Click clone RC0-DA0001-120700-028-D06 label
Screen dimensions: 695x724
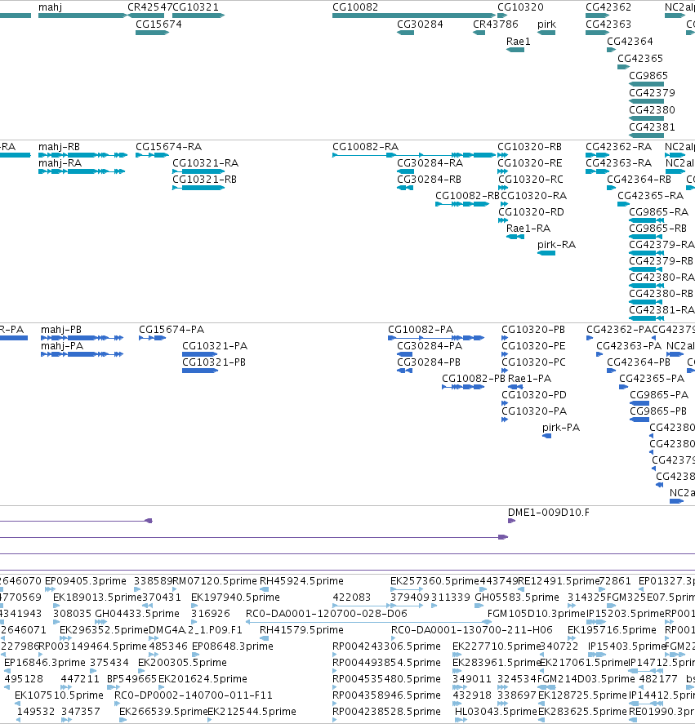pos(326,613)
